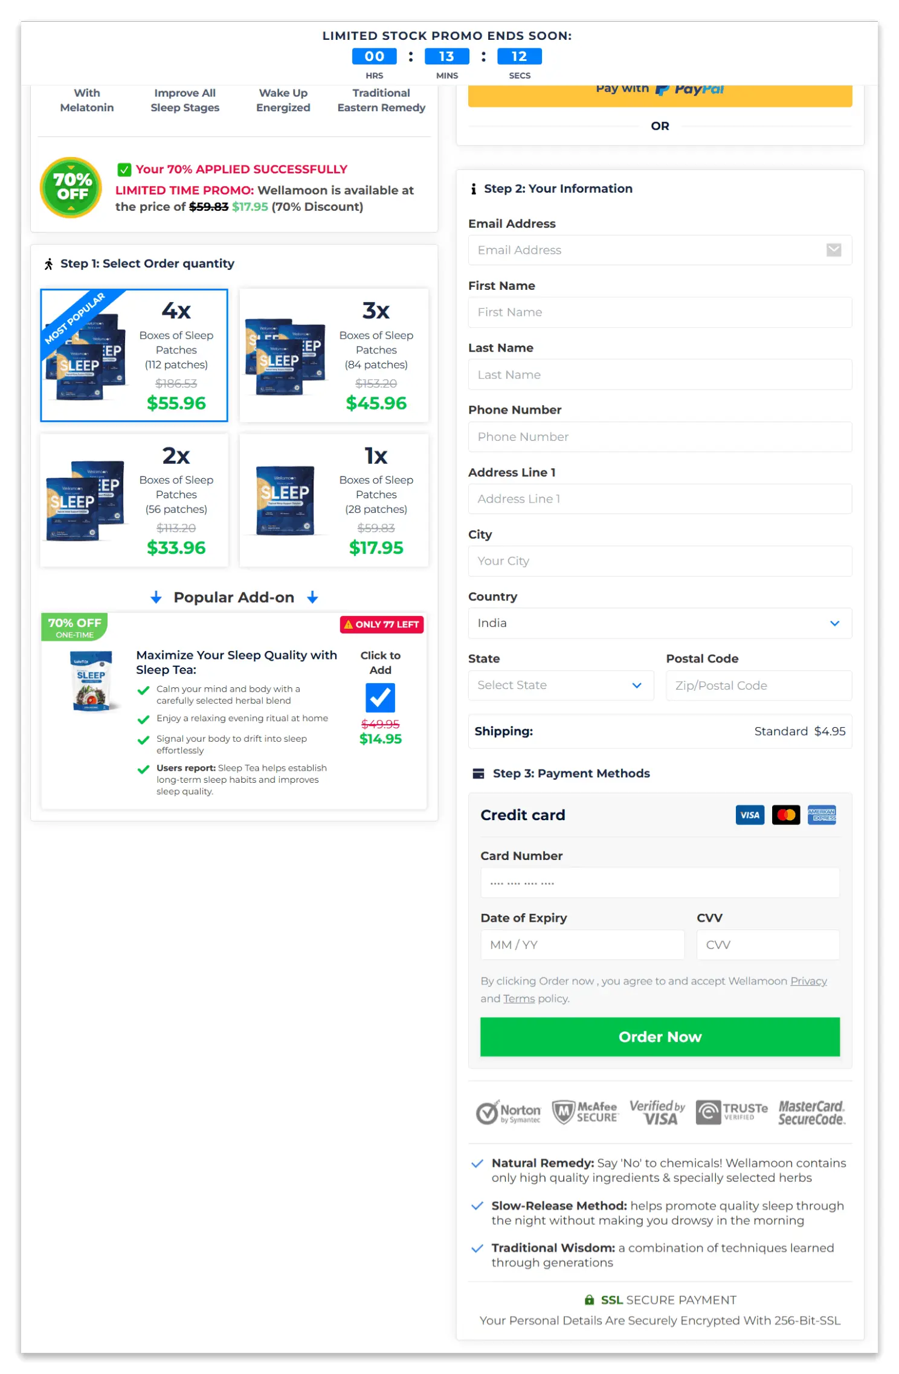Image resolution: width=899 pixels, height=1374 pixels.
Task: Click the Verified by Visa badge
Action: [x=657, y=1112]
